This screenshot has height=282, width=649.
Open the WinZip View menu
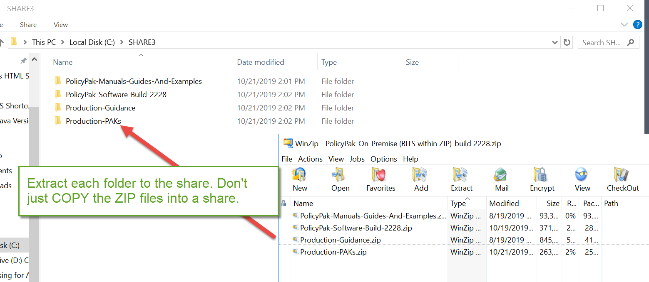(x=336, y=159)
